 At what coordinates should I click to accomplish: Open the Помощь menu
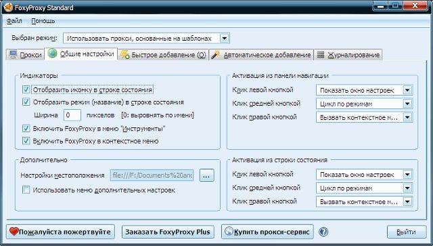(43, 21)
